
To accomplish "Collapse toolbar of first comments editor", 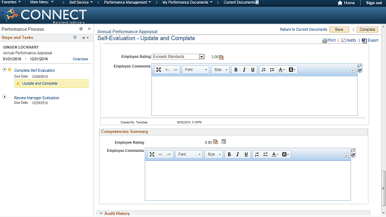I will [352, 71].
